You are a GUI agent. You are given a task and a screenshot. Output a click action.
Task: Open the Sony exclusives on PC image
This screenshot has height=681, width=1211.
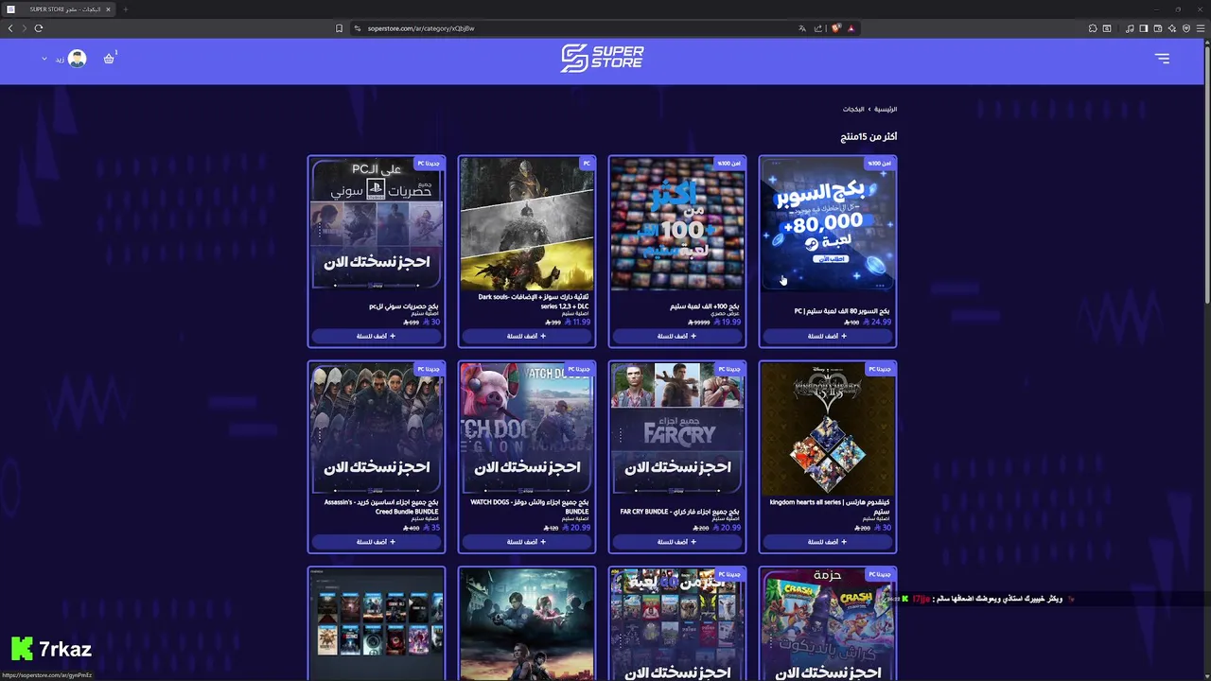[377, 225]
